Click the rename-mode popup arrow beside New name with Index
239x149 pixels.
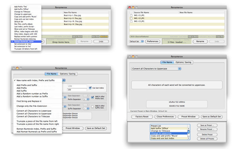click(x=64, y=80)
